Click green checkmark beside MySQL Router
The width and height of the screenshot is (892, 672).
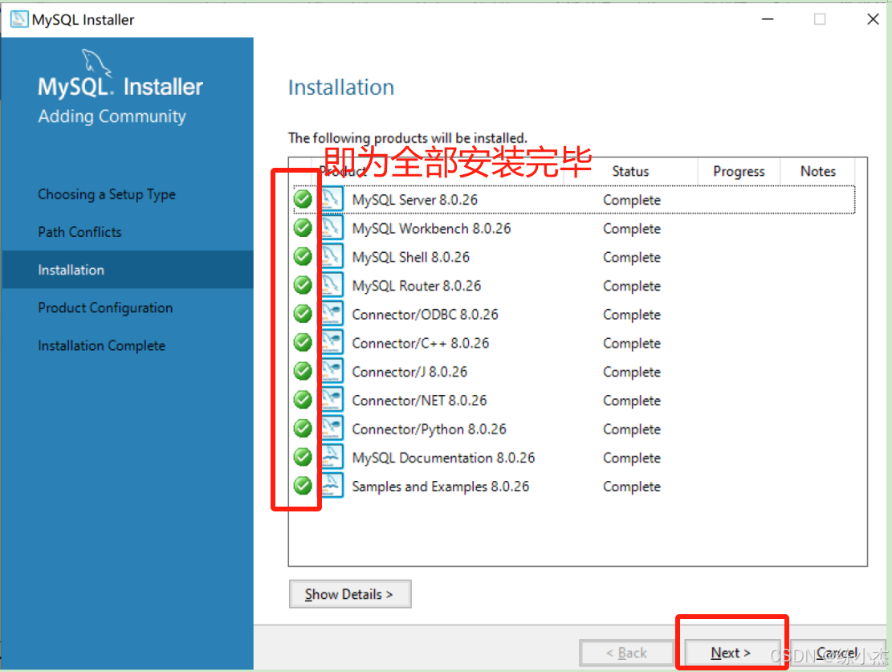coord(303,284)
